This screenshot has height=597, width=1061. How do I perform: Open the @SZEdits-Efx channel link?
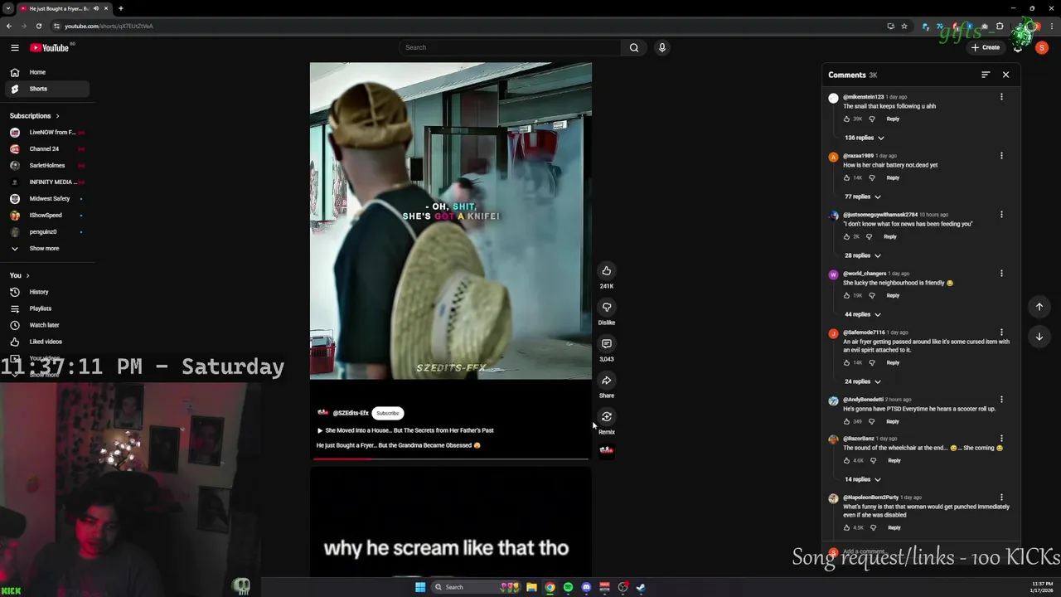[351, 413]
